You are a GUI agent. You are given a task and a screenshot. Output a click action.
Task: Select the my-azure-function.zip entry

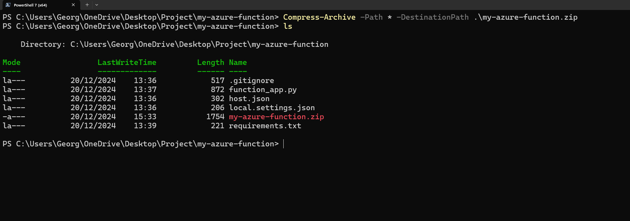click(276, 117)
